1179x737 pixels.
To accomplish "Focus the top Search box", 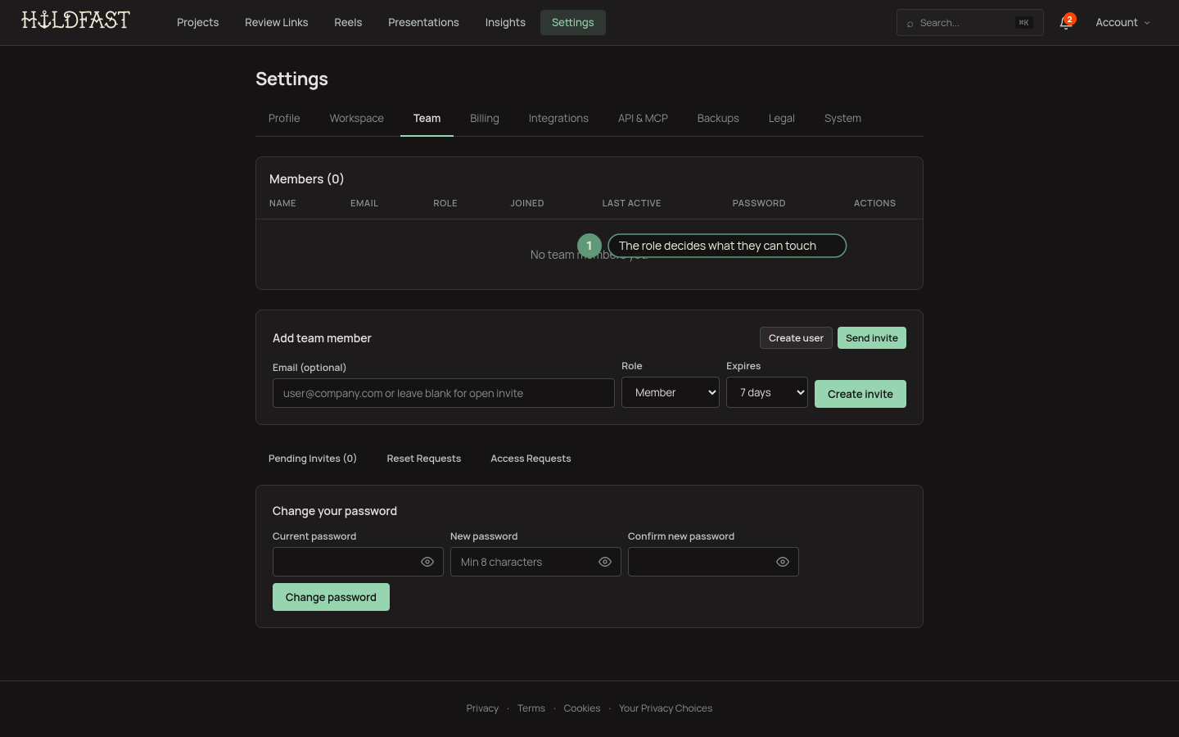I will point(970,23).
